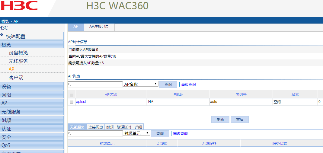This screenshot has height=153, width=323.
Task: Select the 连接历史 detail tab
Action: pos(96,127)
